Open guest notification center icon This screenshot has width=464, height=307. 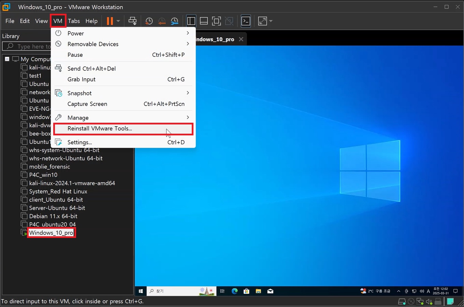(455, 291)
